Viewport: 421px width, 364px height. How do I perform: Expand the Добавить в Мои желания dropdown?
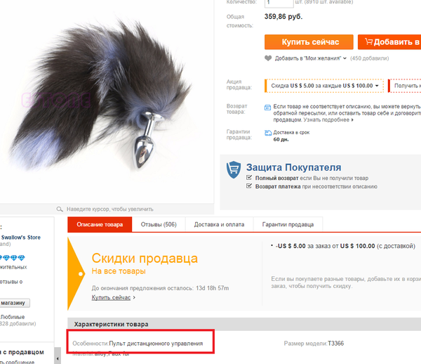pyautogui.click(x=345, y=58)
